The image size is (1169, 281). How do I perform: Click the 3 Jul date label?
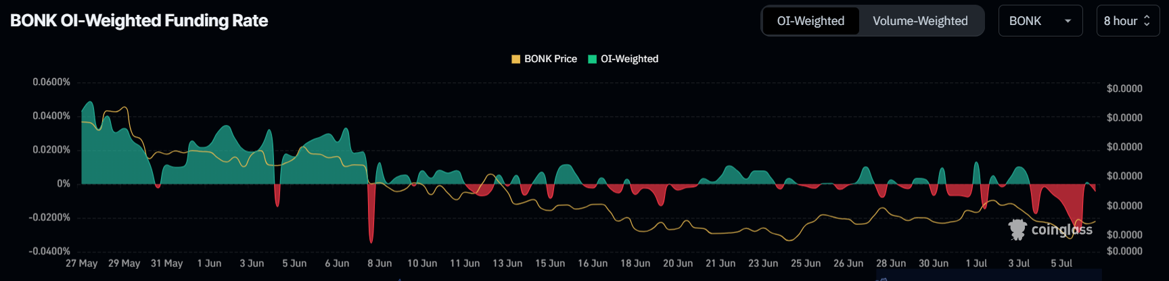1019,263
